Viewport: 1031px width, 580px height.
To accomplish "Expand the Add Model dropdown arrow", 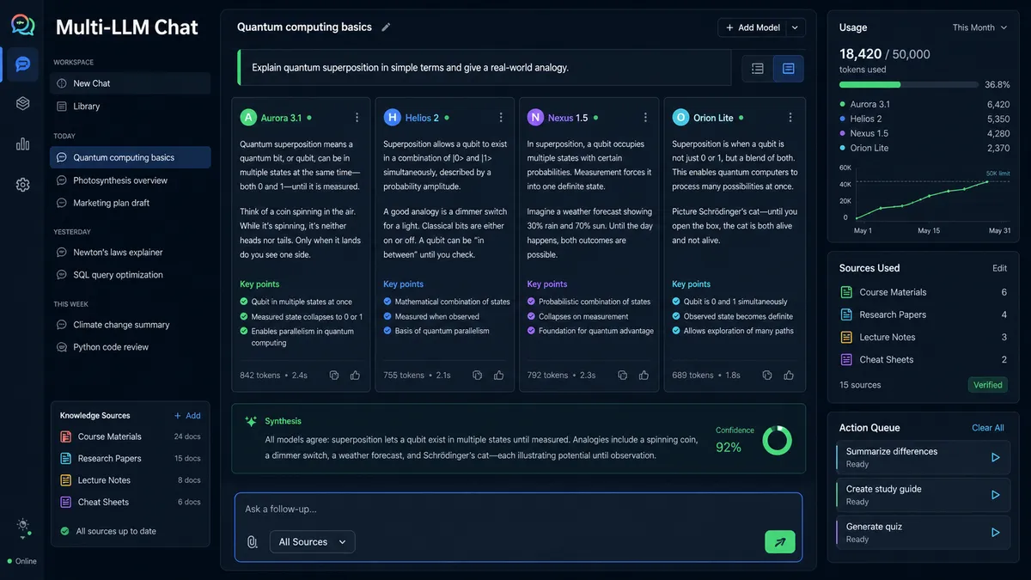I will (796, 27).
